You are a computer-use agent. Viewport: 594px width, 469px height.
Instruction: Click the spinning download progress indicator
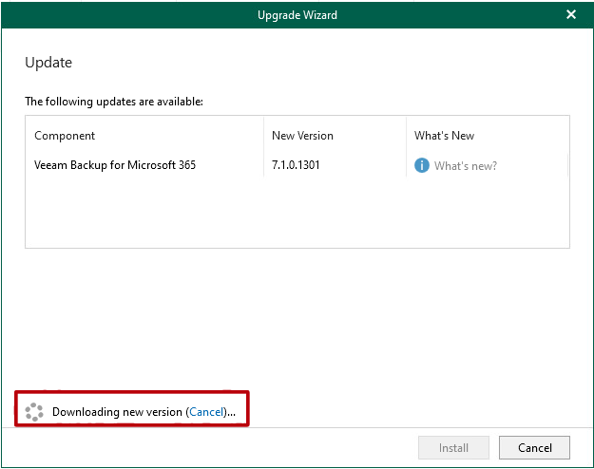(34, 412)
